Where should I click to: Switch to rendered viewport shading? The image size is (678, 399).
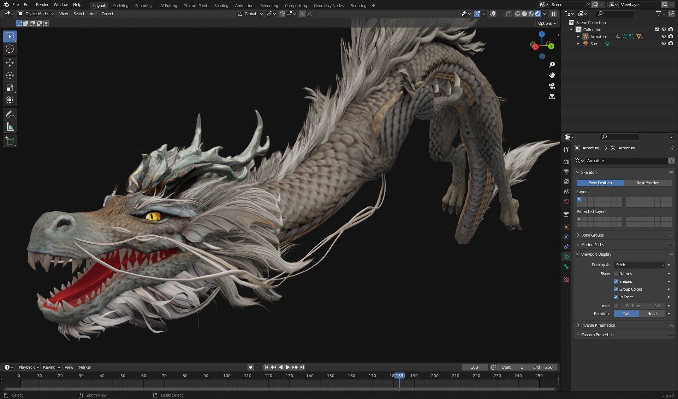538,14
